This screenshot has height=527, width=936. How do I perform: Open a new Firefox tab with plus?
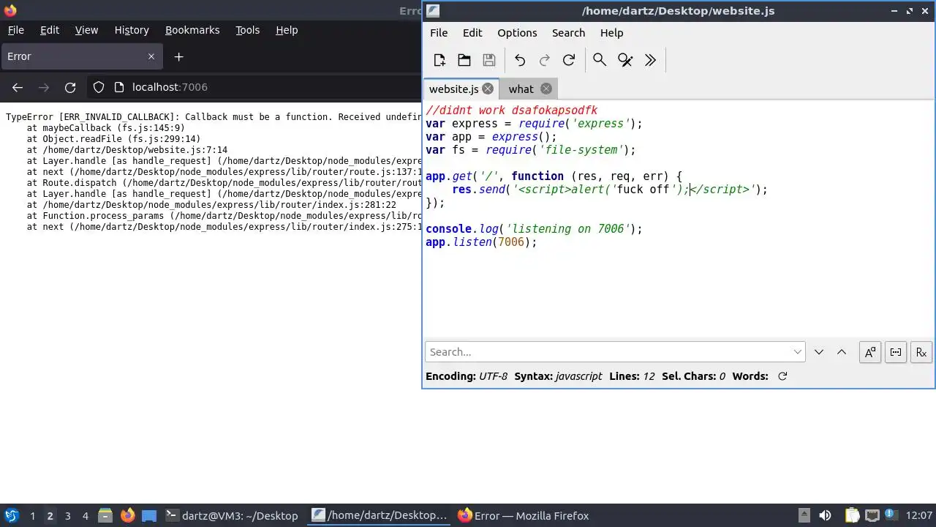tap(178, 56)
